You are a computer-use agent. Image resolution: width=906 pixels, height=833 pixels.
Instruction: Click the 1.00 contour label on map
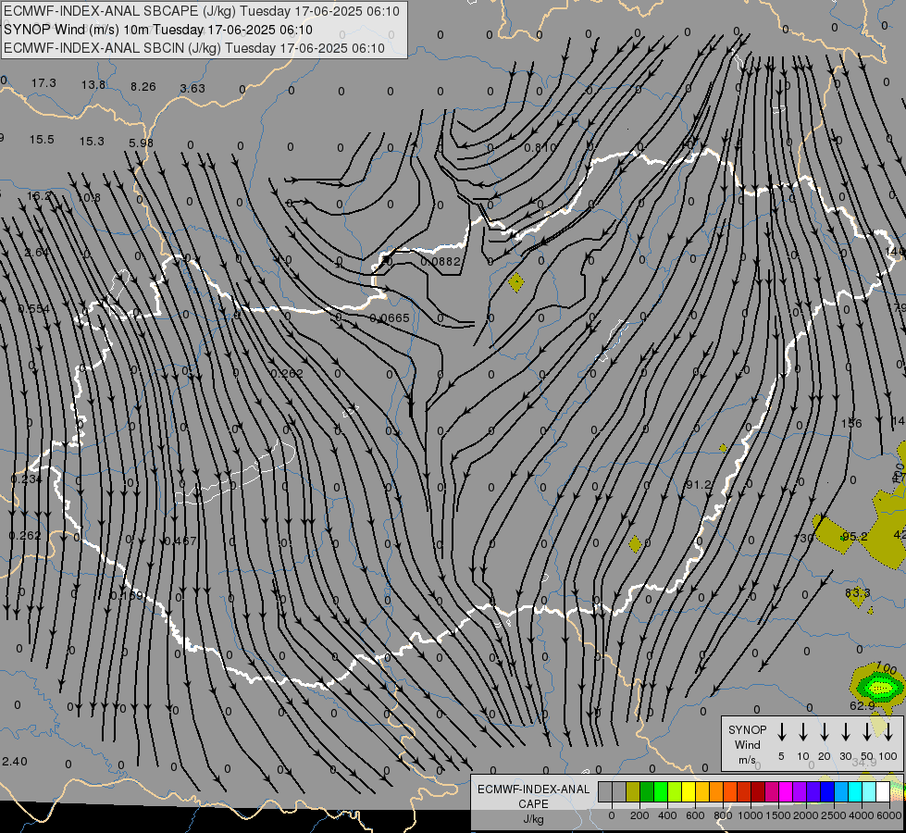[886, 668]
